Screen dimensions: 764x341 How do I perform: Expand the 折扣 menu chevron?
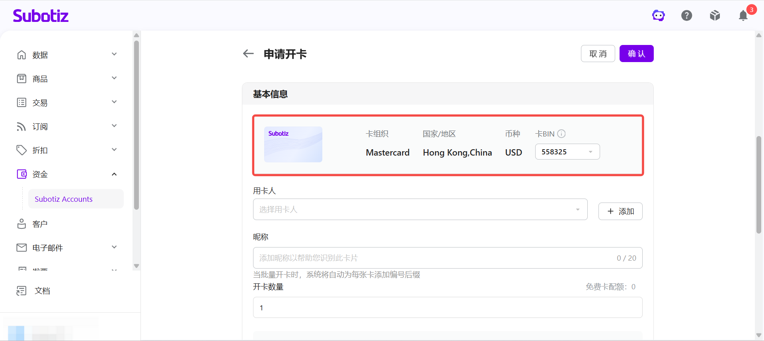pyautogui.click(x=114, y=150)
